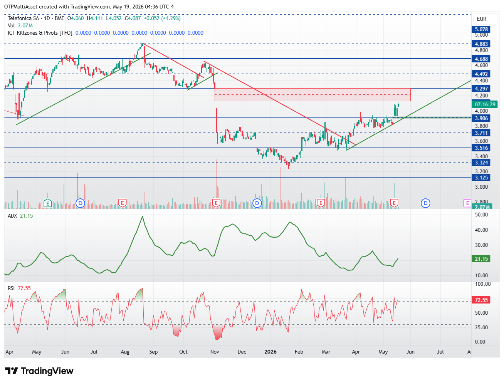Click the red earnings marker in May 2026
The height and width of the screenshot is (384, 504).
[394, 203]
